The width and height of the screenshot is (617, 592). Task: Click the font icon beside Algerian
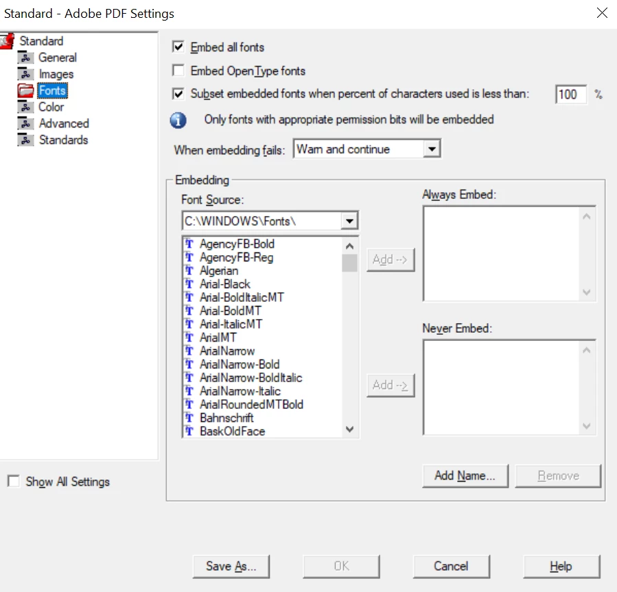(x=189, y=271)
